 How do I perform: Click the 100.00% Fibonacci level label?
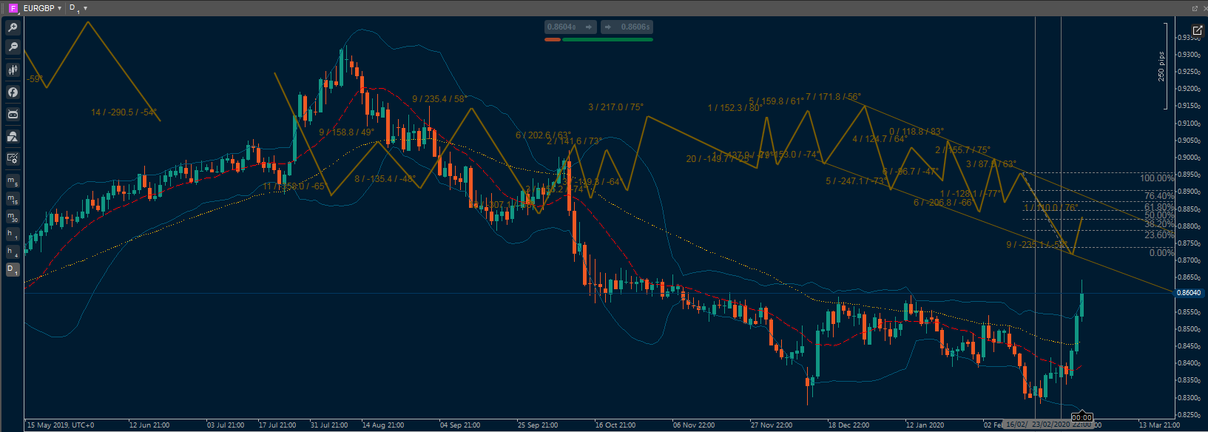point(1157,178)
